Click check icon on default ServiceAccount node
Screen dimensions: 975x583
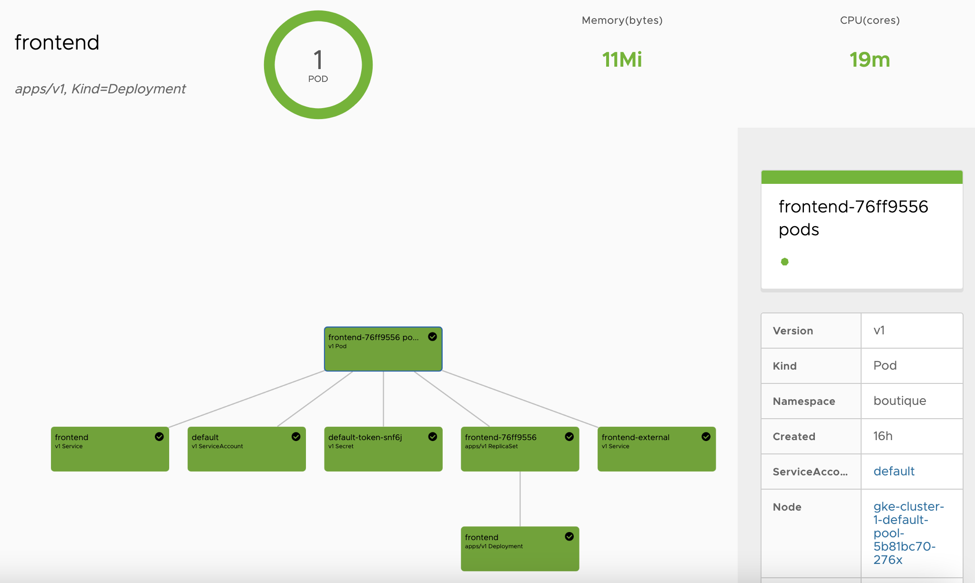click(x=296, y=437)
